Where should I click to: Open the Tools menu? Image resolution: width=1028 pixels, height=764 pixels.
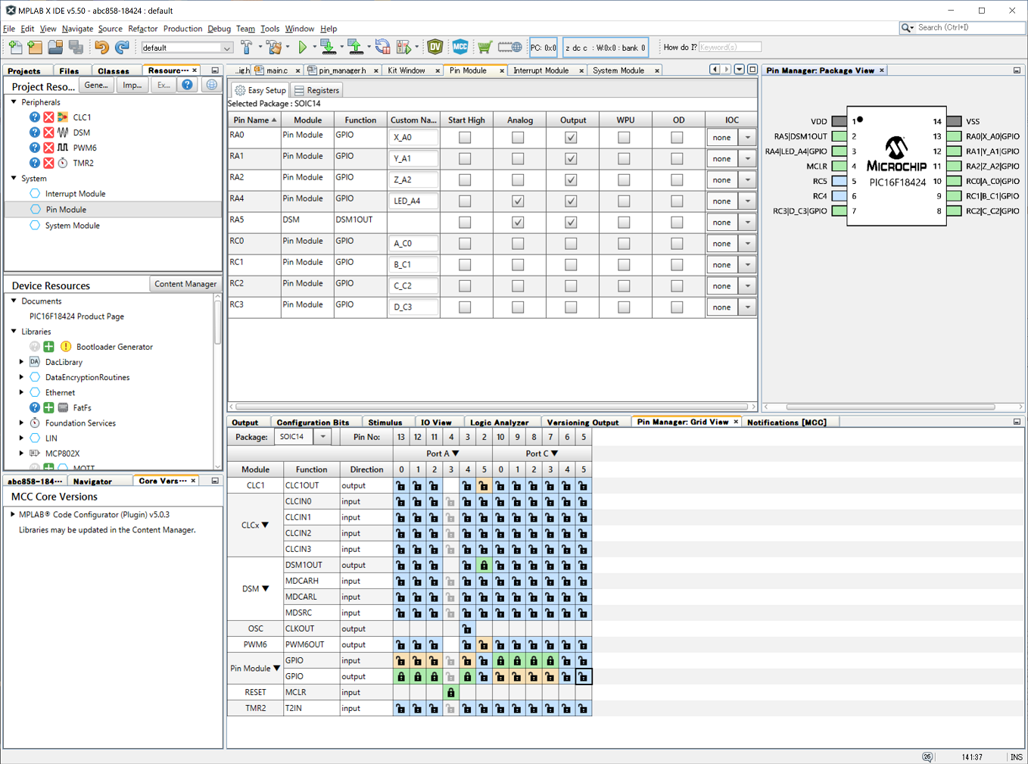[270, 29]
